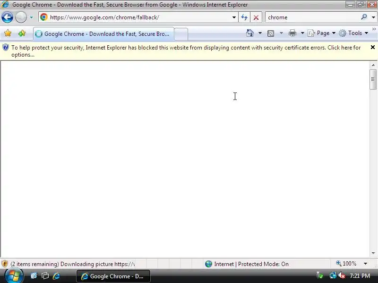Click the Refresh arrows button

[x=244, y=17]
